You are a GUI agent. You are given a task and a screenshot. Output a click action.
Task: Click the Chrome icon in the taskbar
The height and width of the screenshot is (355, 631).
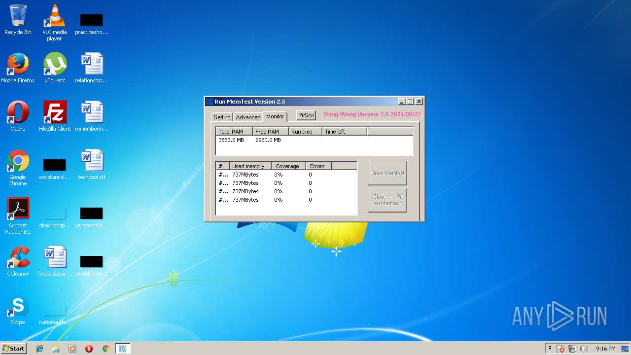tap(105, 349)
